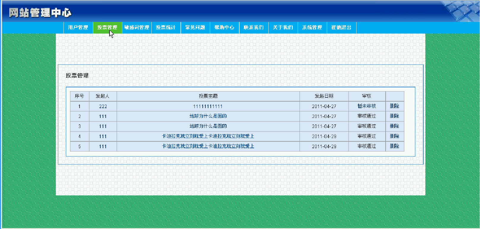480x229 pixels.
Task: Open the 投票统计 navigation item
Action: [166, 28]
